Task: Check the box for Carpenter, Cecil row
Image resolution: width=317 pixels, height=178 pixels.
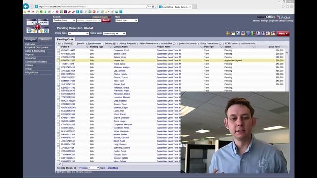Action: pyautogui.click(x=58, y=50)
